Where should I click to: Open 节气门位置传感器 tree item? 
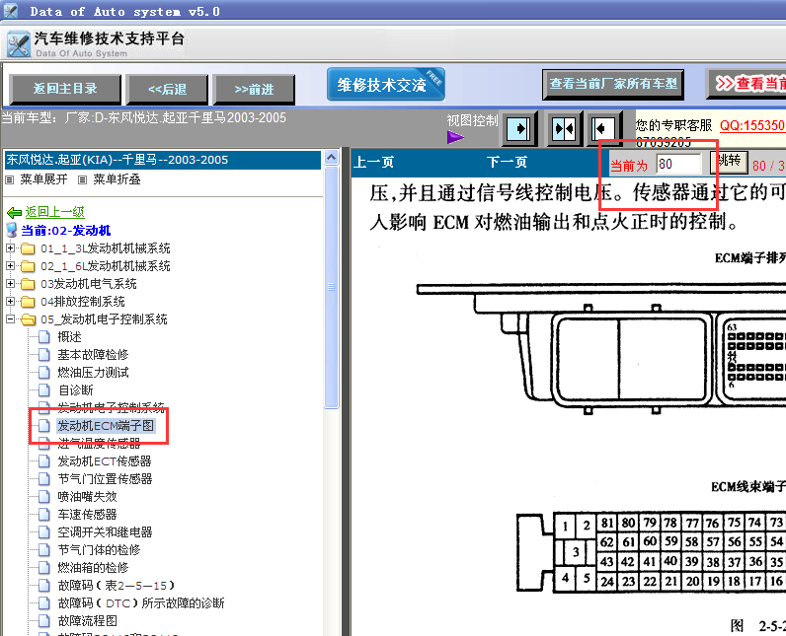pyautogui.click(x=105, y=479)
